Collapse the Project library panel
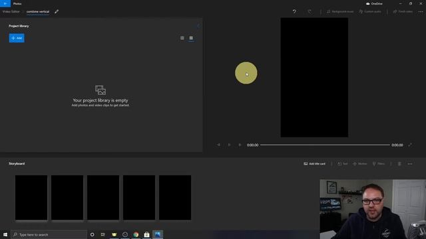 198,26
